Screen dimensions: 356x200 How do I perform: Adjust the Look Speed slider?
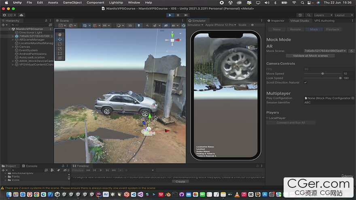(322, 78)
